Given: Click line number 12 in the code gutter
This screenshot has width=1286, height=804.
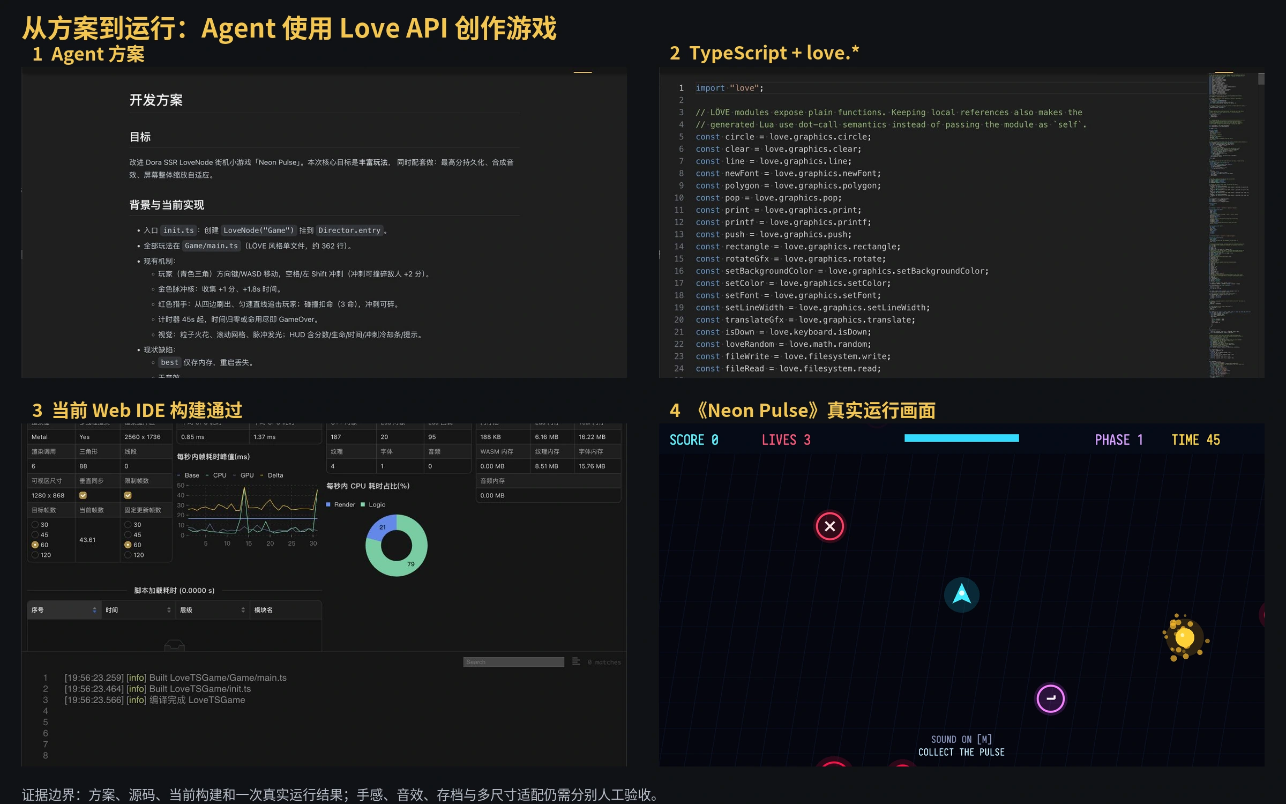Looking at the screenshot, I should (x=679, y=222).
